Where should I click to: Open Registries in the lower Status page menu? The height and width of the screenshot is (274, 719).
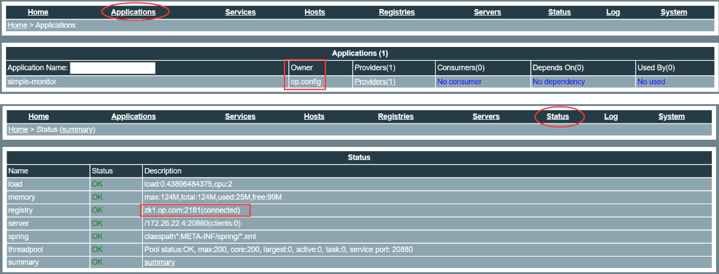point(396,116)
